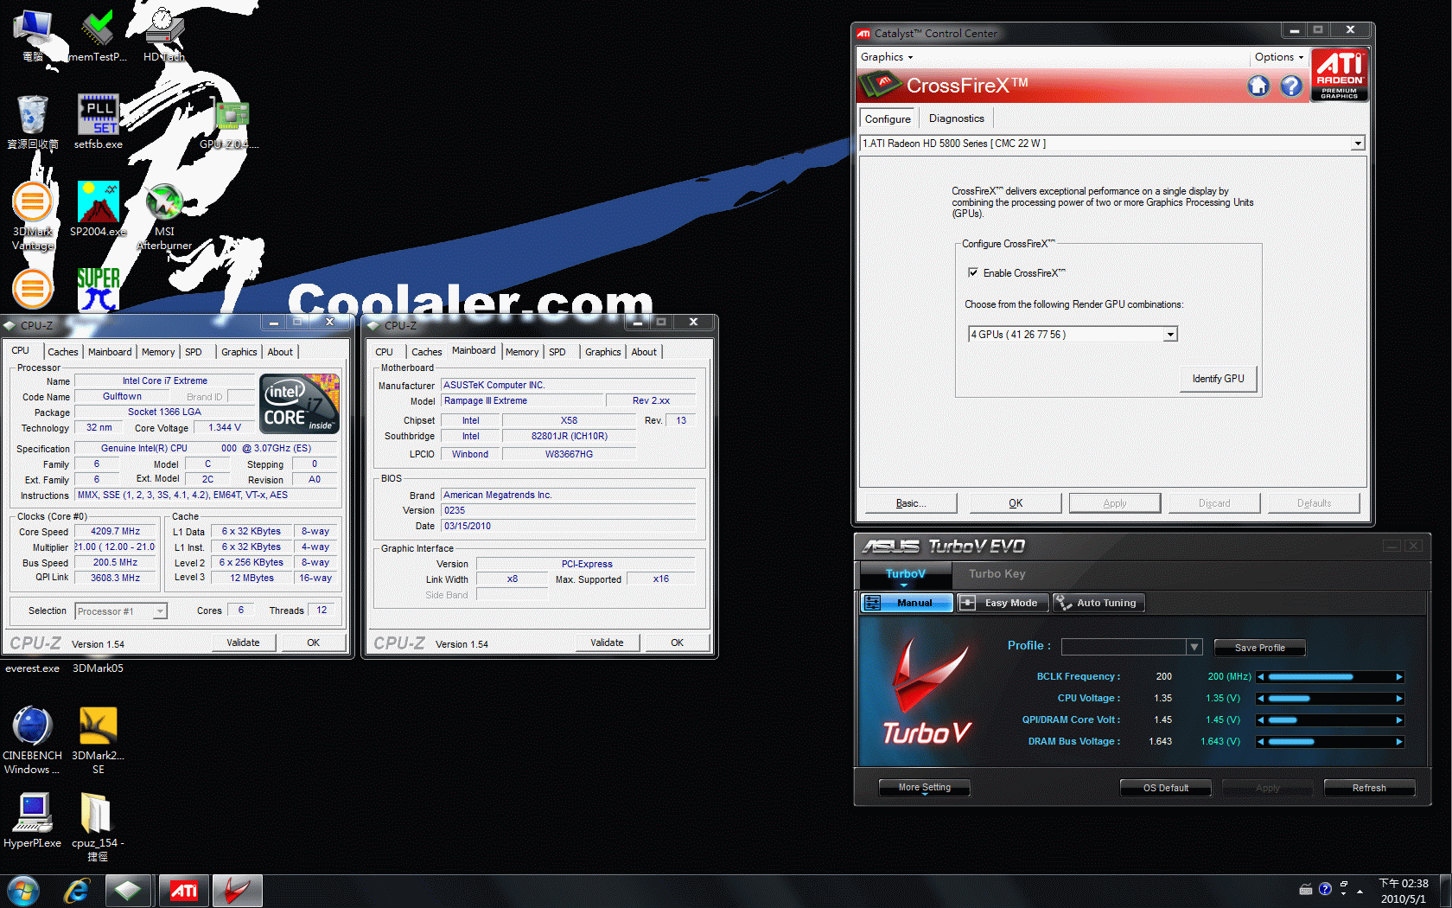Click the DRAM Bus Voltage slider

(1330, 742)
